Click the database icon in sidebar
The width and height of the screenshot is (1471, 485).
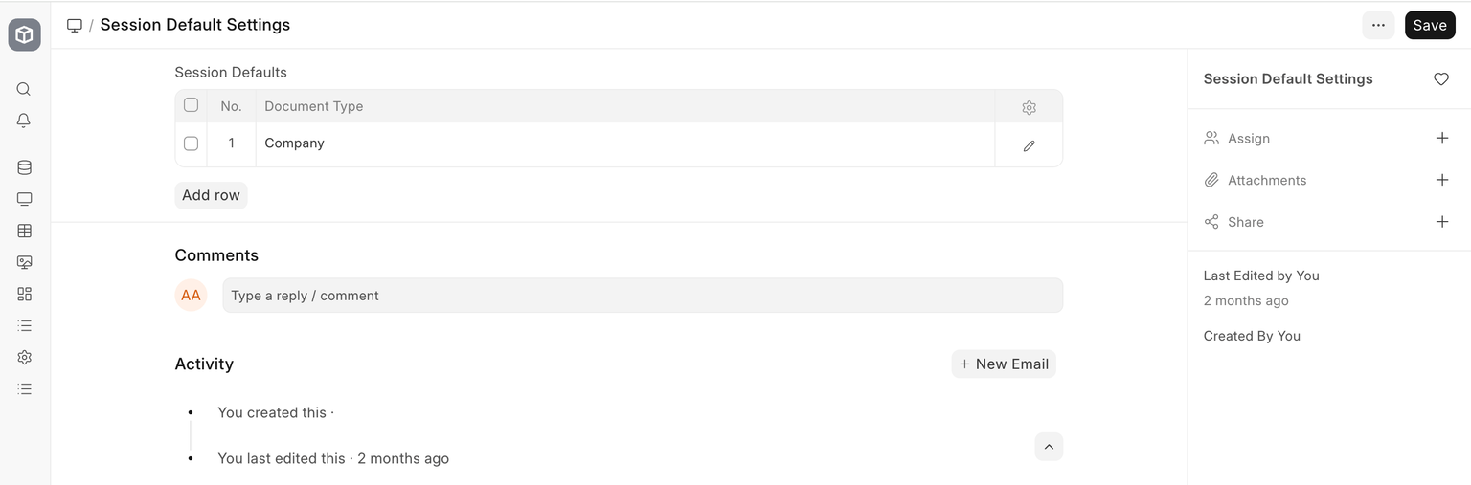click(24, 167)
